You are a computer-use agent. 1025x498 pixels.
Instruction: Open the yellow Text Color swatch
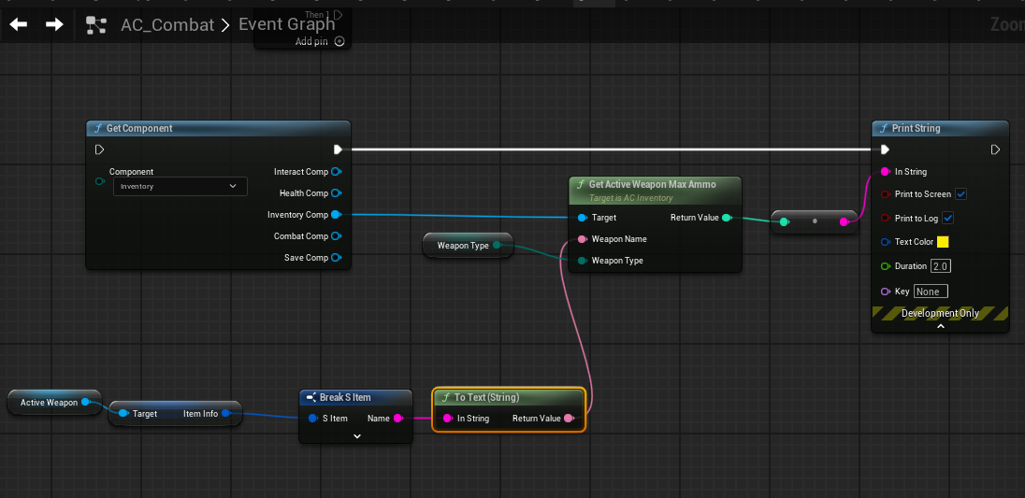943,242
